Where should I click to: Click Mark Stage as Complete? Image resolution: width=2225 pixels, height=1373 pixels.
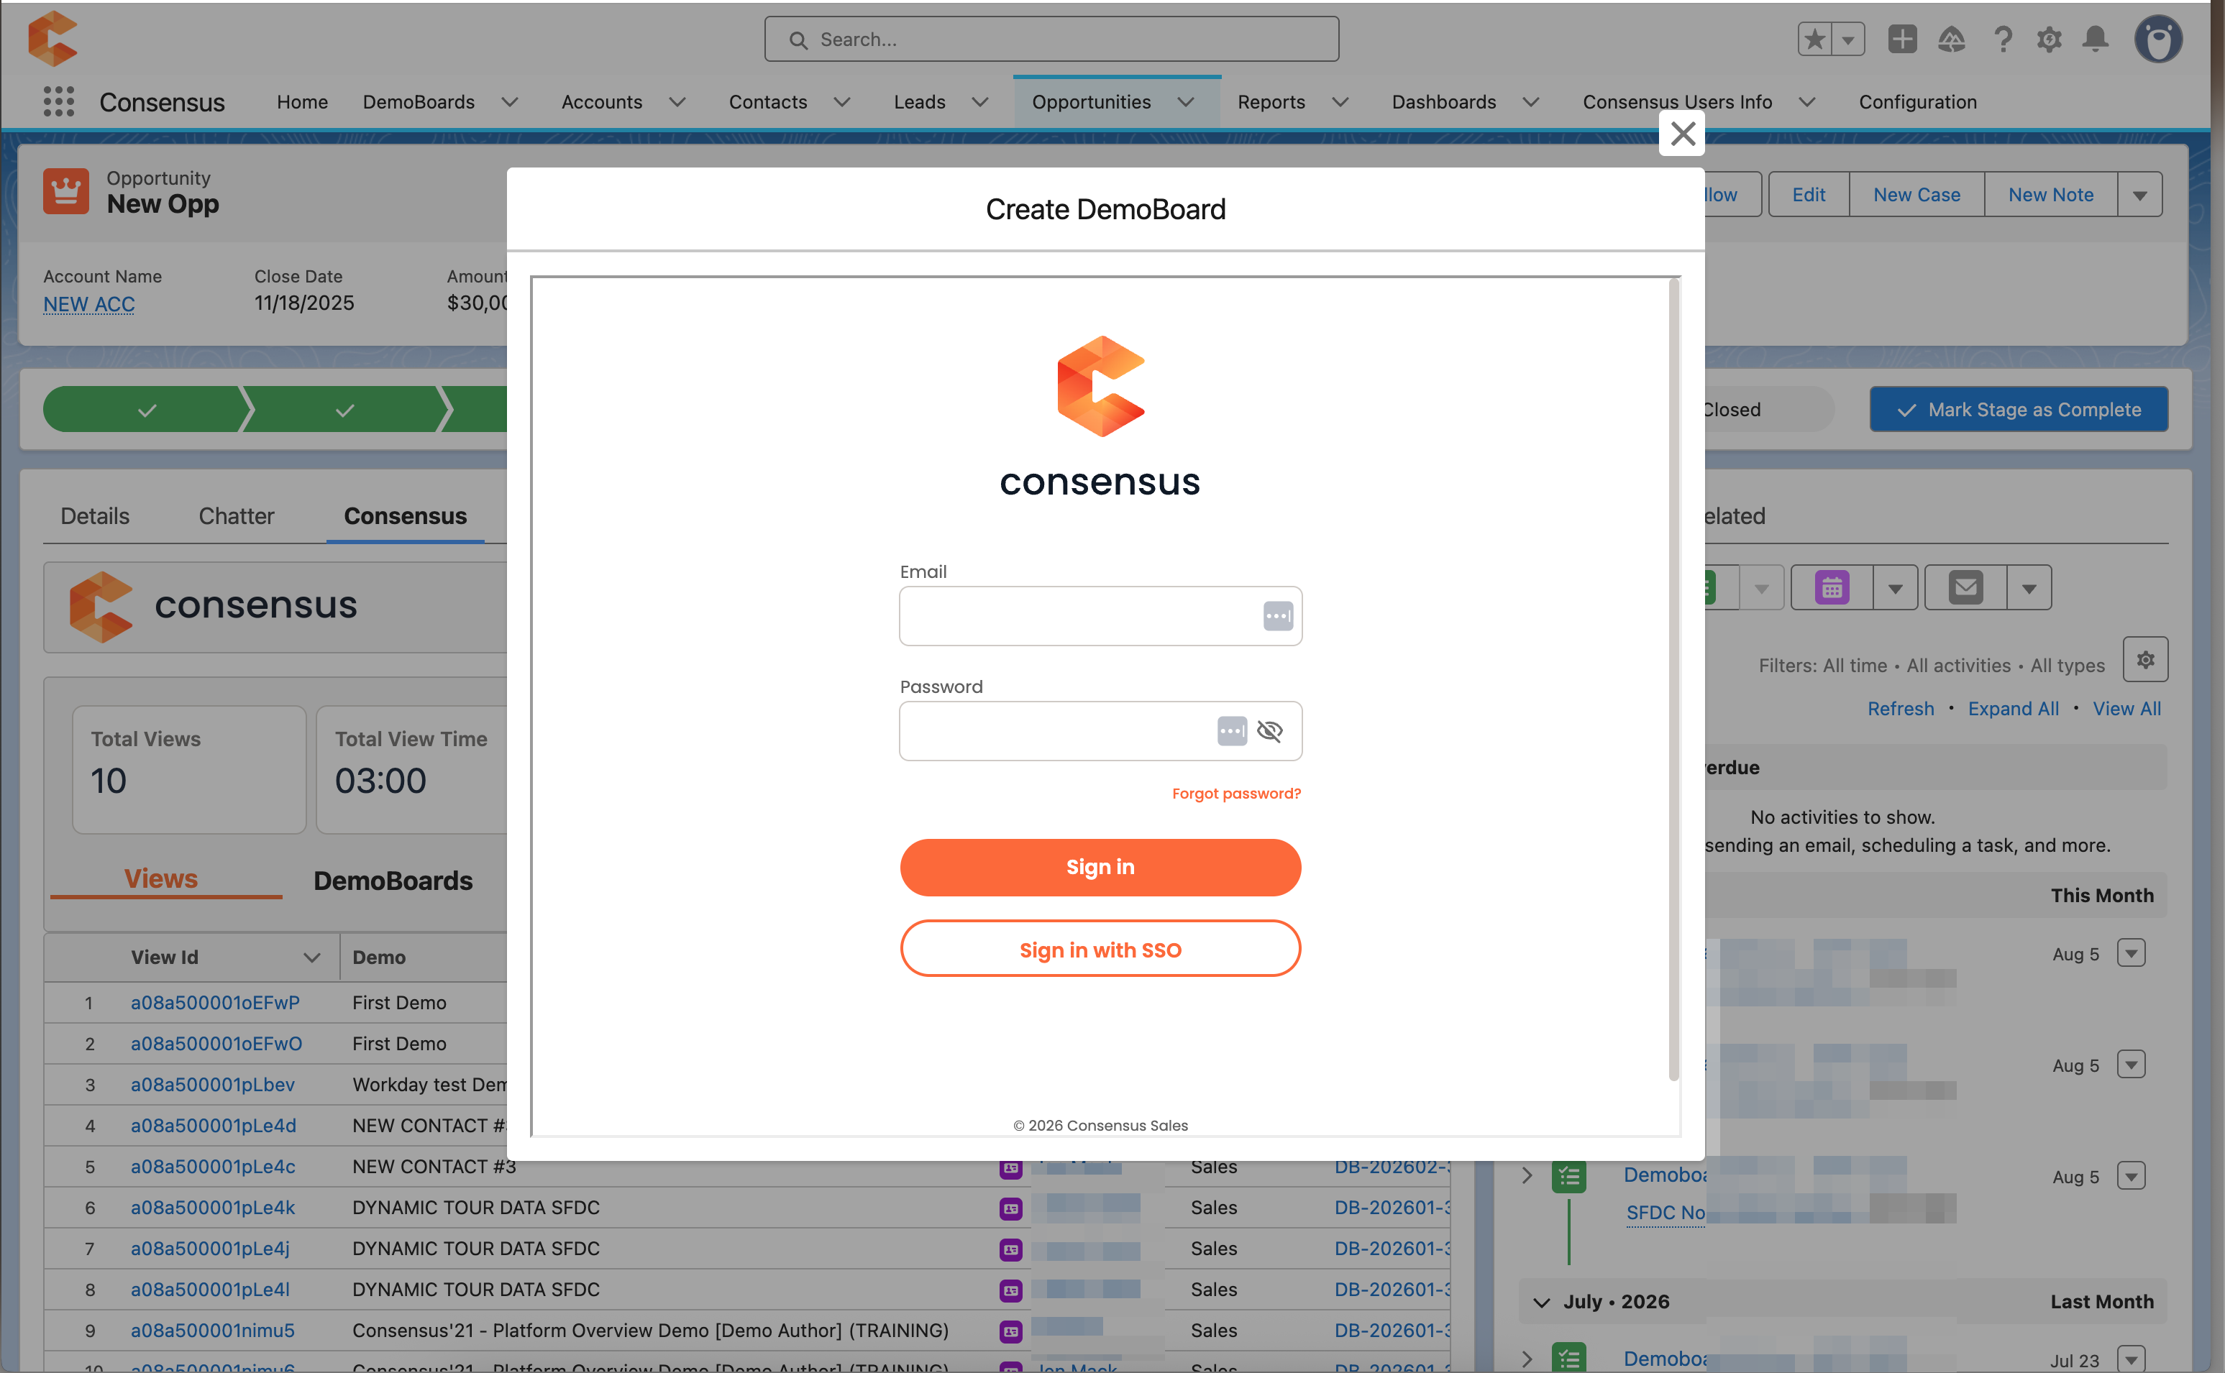pyautogui.click(x=2018, y=410)
